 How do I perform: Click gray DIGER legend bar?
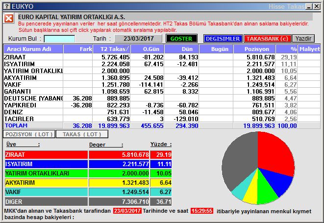tap(46, 201)
